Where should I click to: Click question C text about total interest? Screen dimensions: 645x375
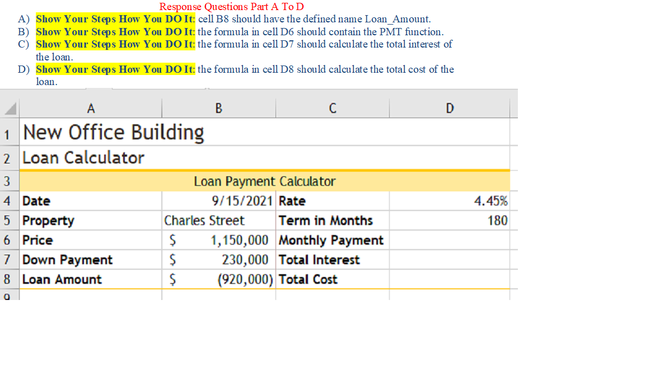click(244, 50)
